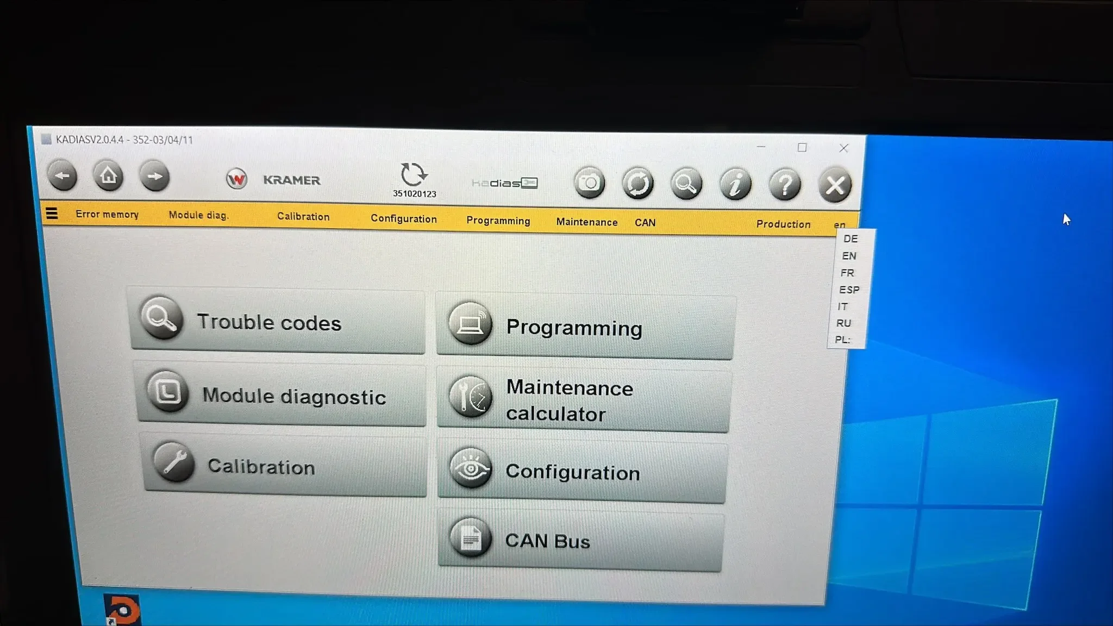Viewport: 1113px width, 626px height.
Task: Click the KRAMER brand logo
Action: coord(292,180)
